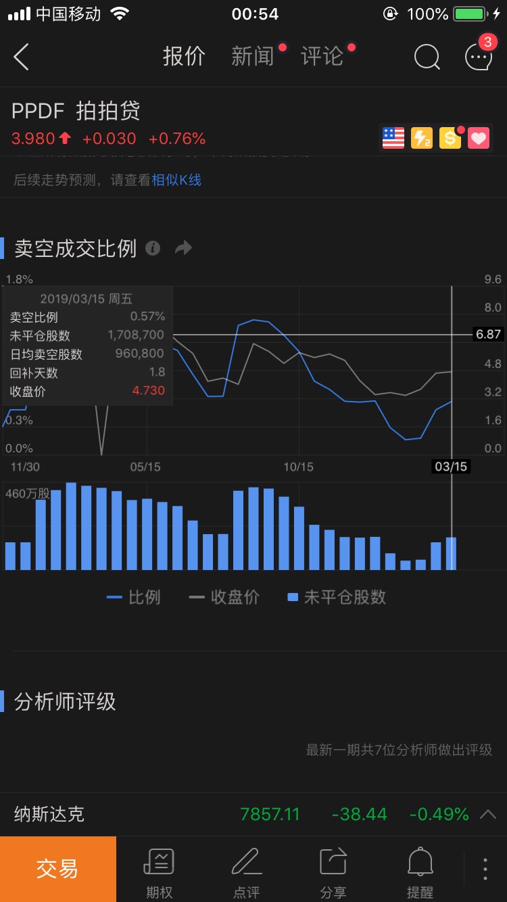Tap the 6.87 crosshair value label
Screen dimensions: 507x902
click(488, 334)
